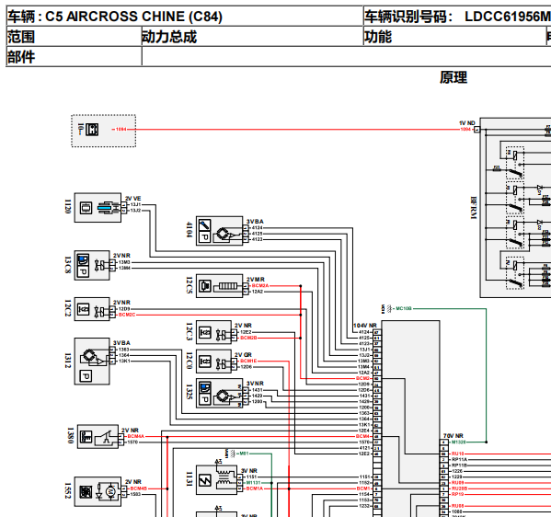Click the green M1131 wire label
Image resolution: width=551 pixels, height=517 pixels.
[x=253, y=483]
